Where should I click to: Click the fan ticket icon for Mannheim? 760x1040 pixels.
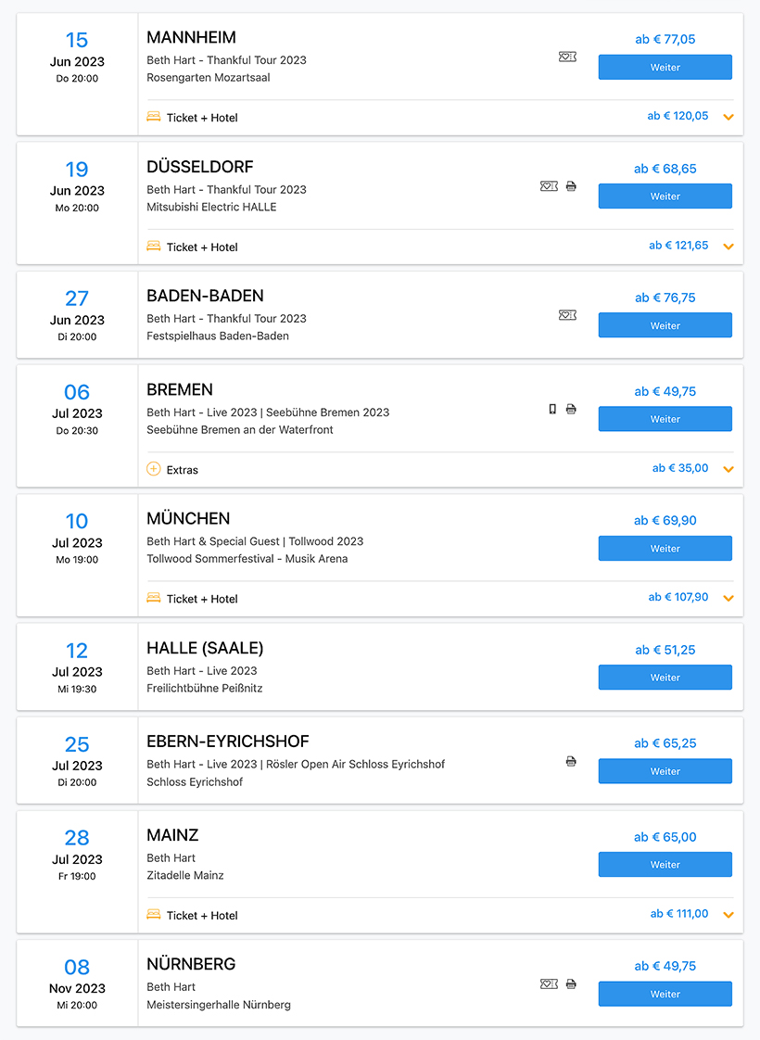click(567, 57)
